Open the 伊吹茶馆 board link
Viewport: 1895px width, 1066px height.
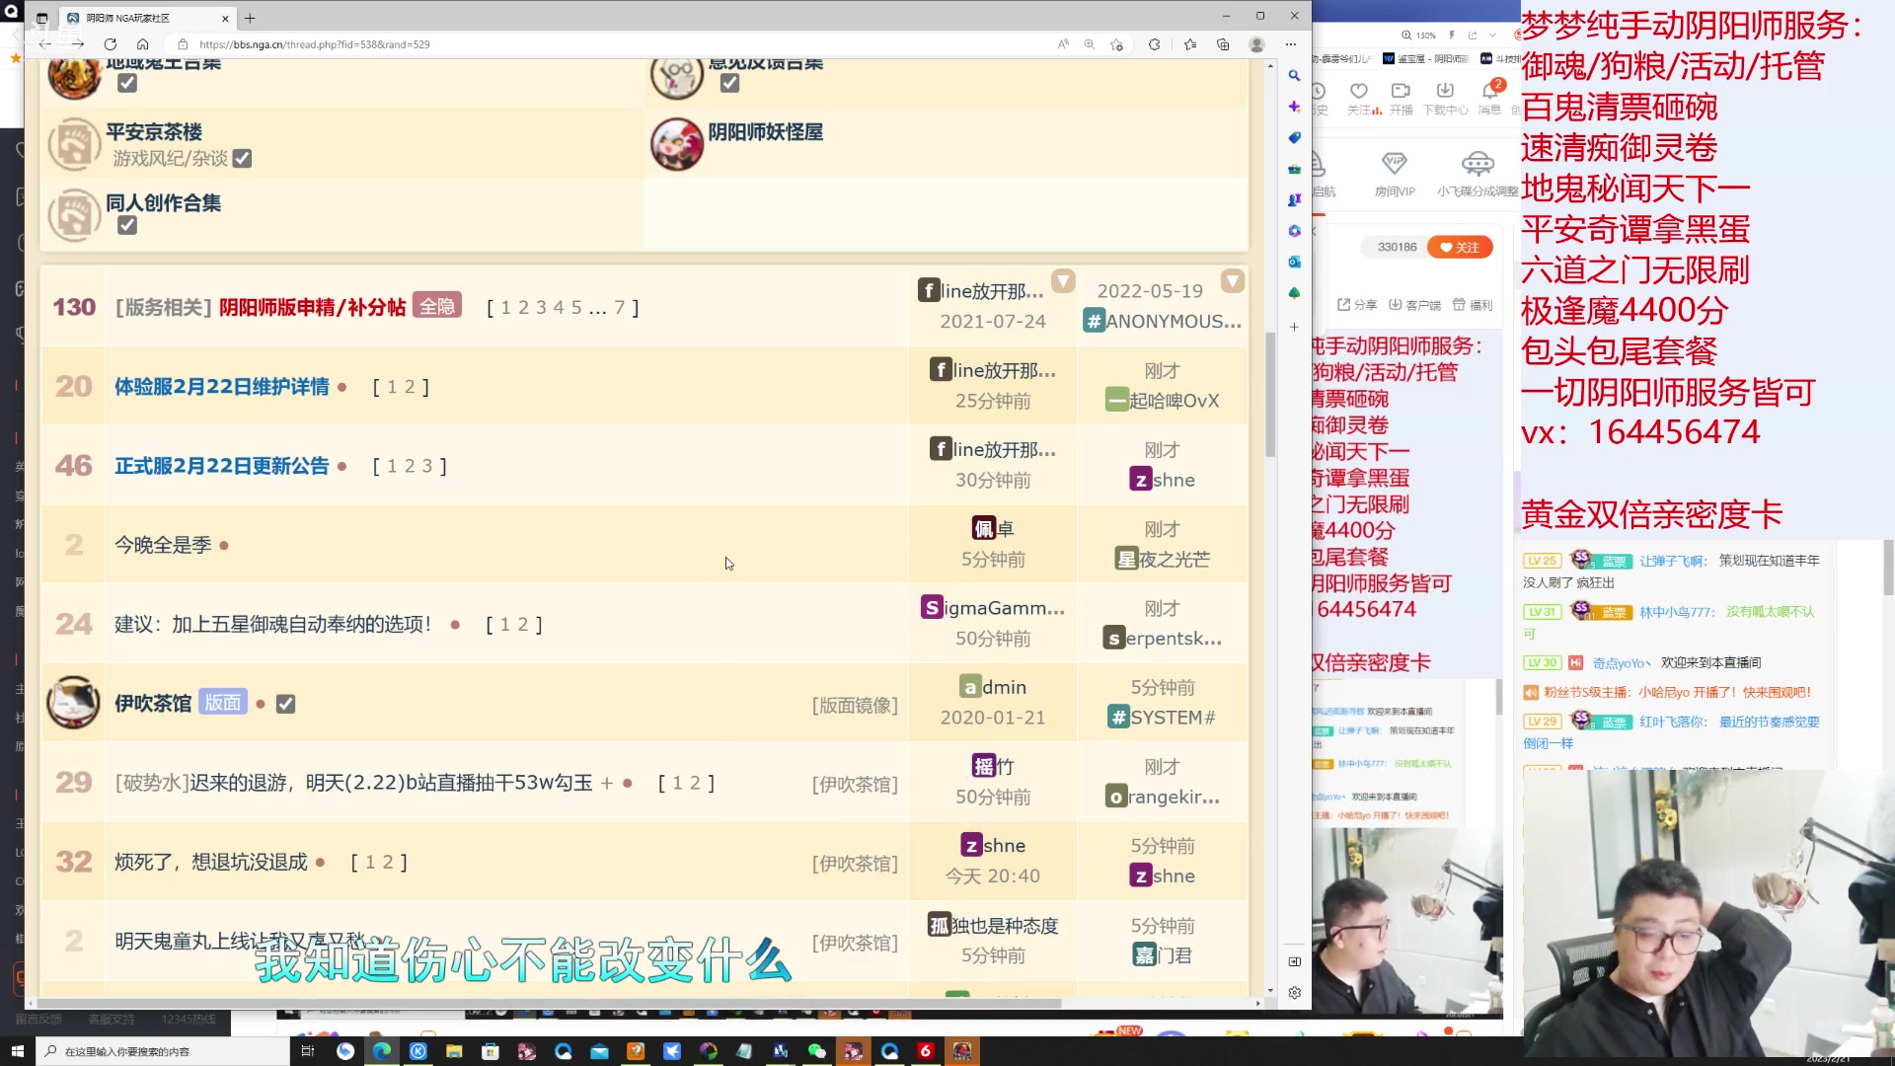pos(153,704)
